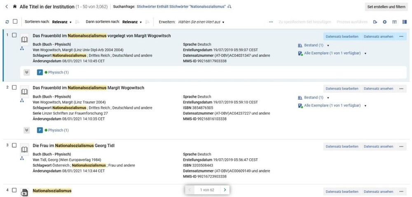Open Erweitern value dropdown
This screenshot has height=197, width=412.
point(201,22)
